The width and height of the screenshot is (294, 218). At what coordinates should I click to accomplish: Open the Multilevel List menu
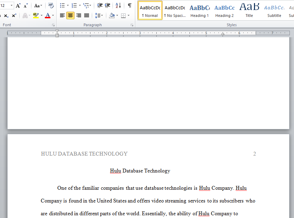coord(87,6)
